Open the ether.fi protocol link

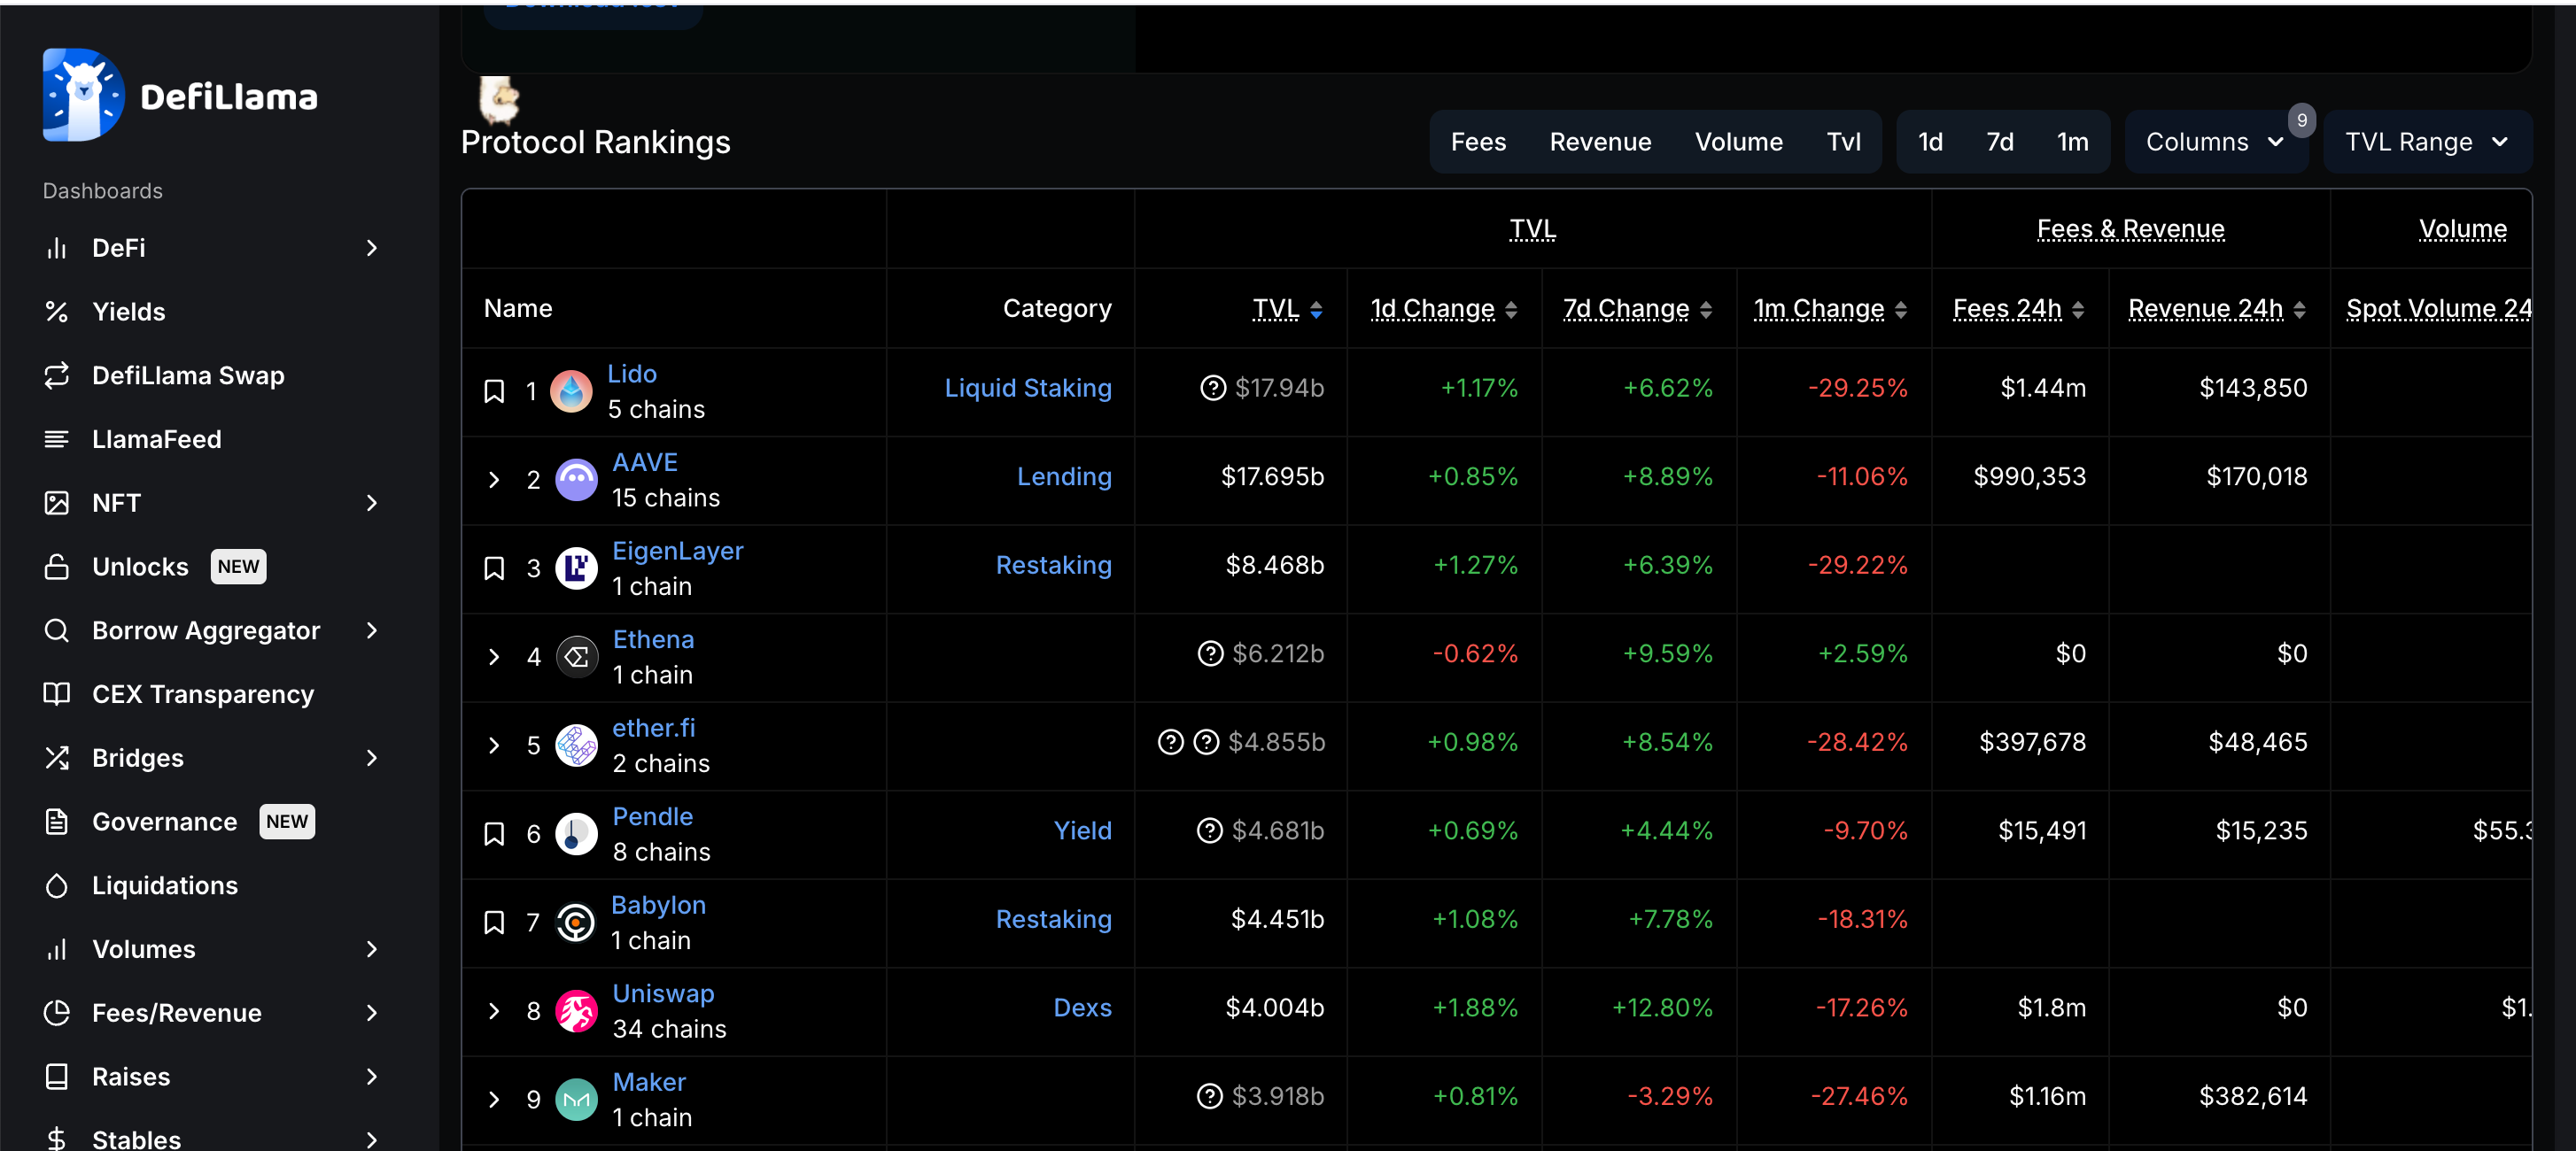pyautogui.click(x=653, y=729)
